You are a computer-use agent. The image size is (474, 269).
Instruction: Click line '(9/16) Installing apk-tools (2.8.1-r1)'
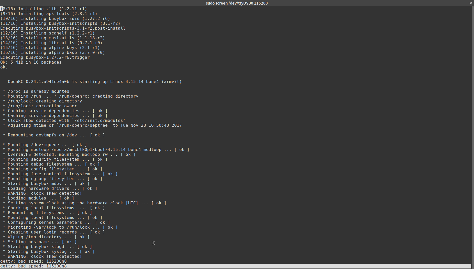point(49,14)
